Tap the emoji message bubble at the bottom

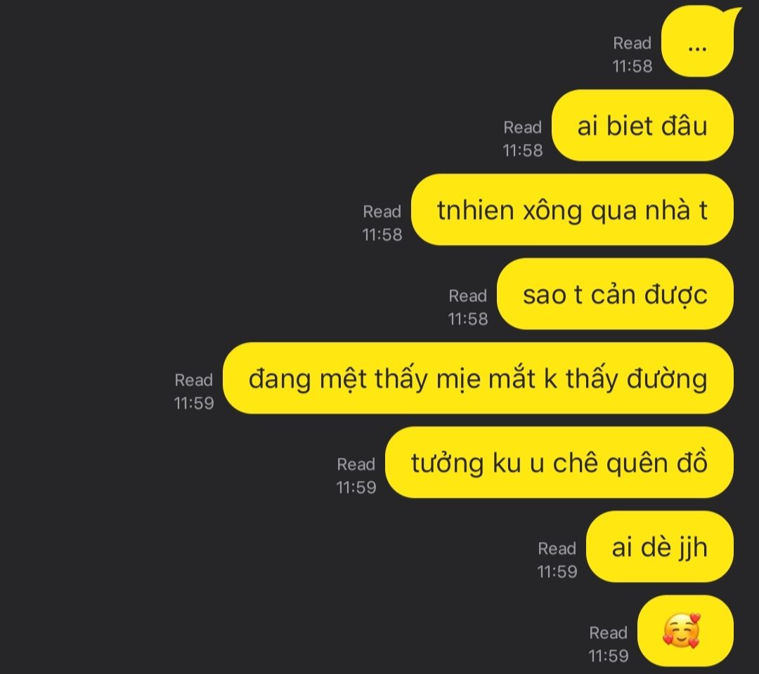[x=685, y=630]
